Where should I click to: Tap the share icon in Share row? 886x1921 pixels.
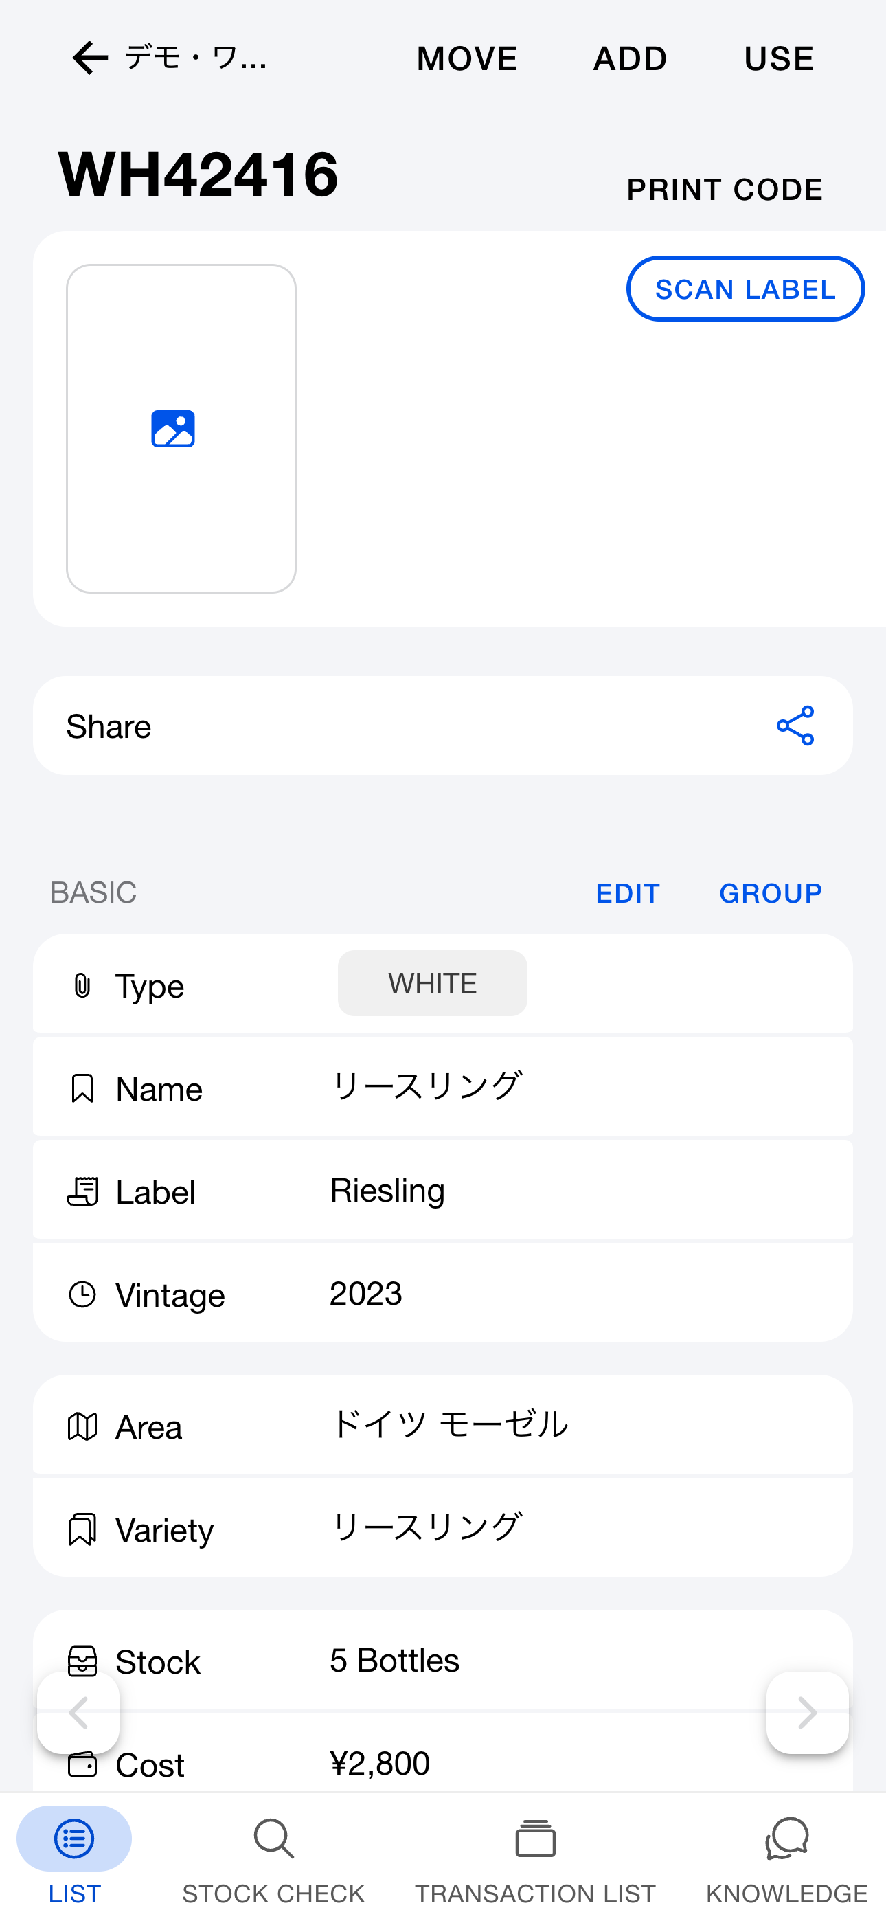click(795, 726)
